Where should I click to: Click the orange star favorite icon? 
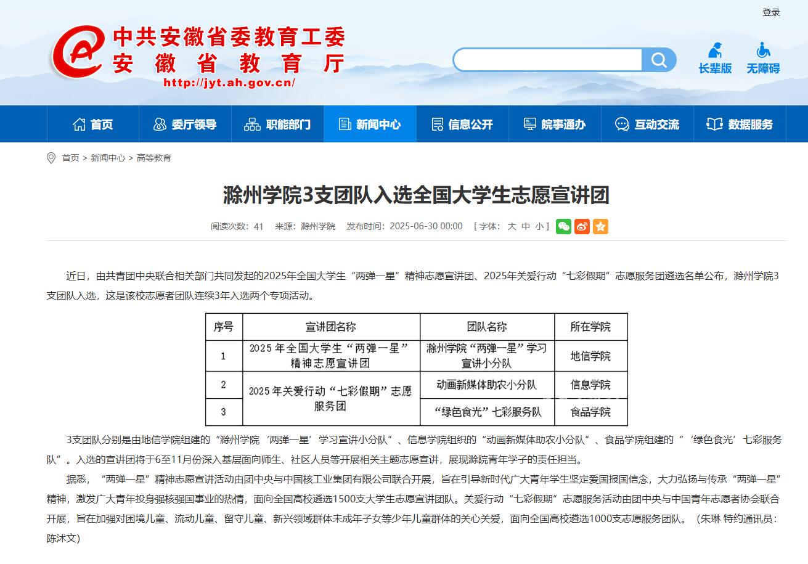pyautogui.click(x=600, y=226)
